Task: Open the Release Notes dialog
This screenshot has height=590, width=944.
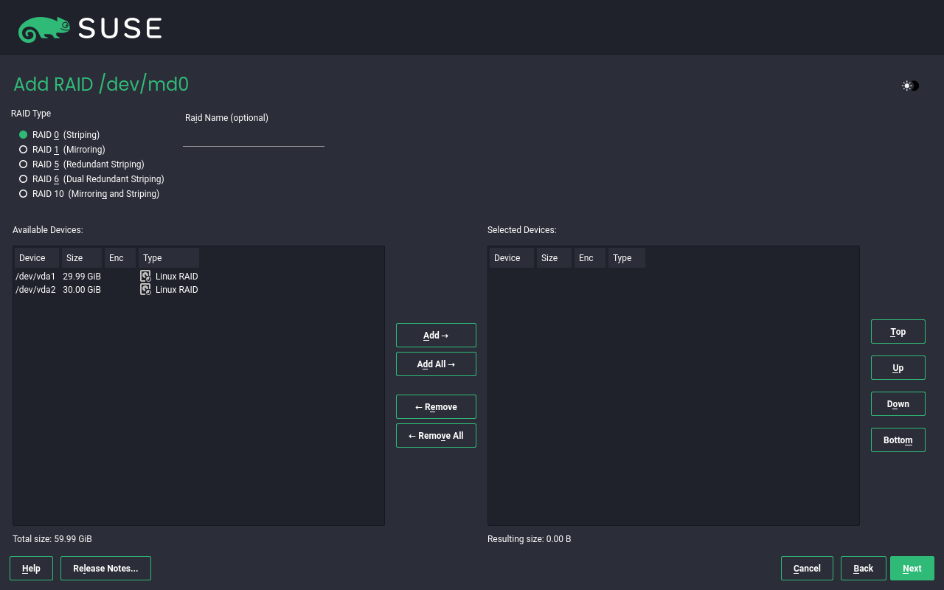Action: coord(105,569)
